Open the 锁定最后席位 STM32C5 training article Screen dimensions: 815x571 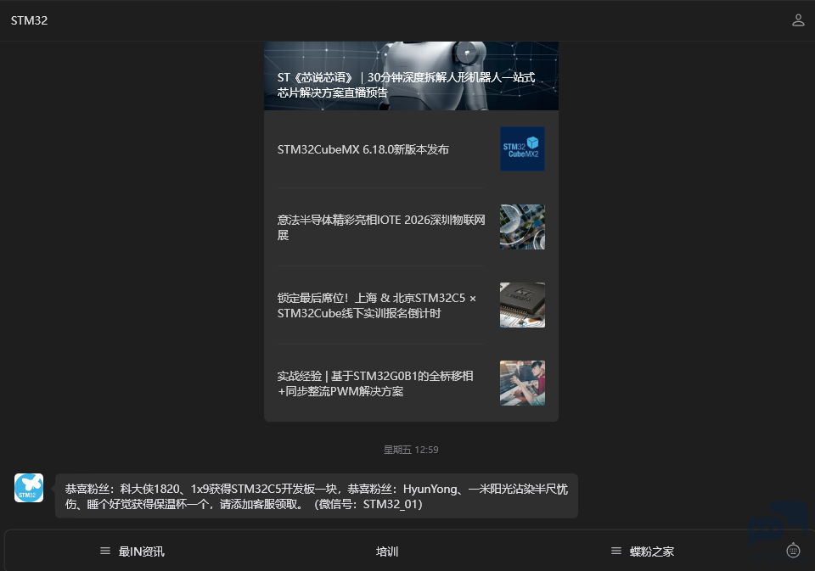click(x=411, y=305)
